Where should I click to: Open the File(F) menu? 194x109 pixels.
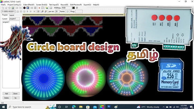tap(3, 5)
